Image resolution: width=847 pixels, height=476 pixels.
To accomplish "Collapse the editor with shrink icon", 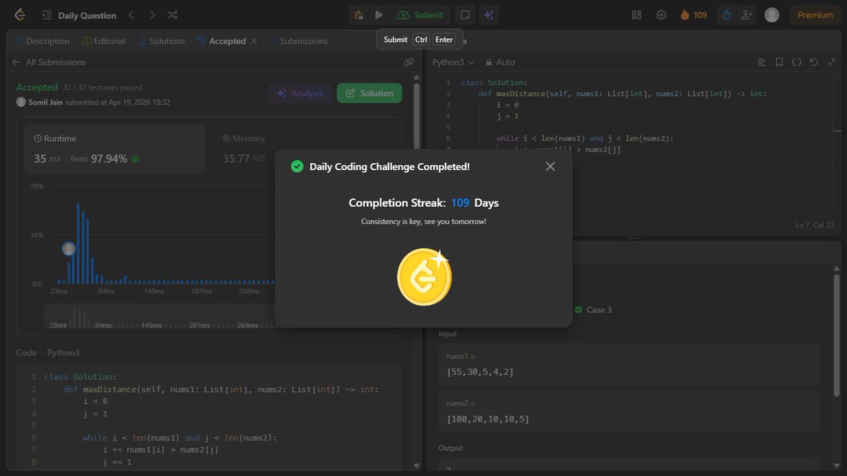I will 831,62.
